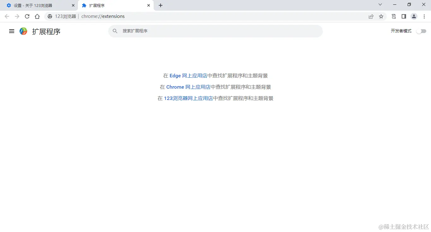Open the user profile avatar
Viewport: 431px width, 232px height.
tap(414, 16)
